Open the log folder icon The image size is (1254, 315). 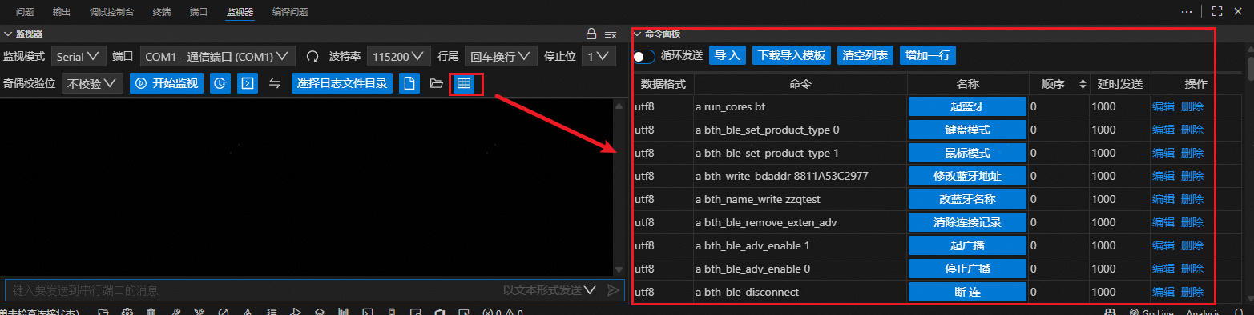[x=437, y=83]
